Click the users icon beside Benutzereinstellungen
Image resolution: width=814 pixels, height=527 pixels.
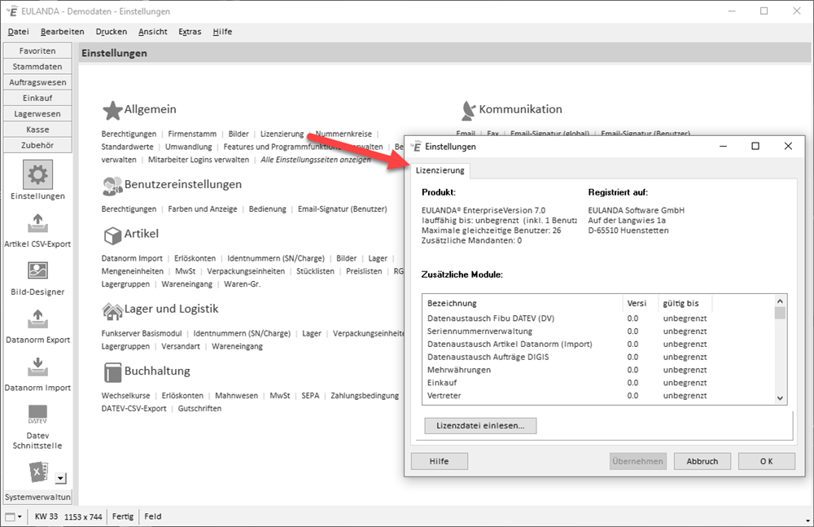(112, 186)
